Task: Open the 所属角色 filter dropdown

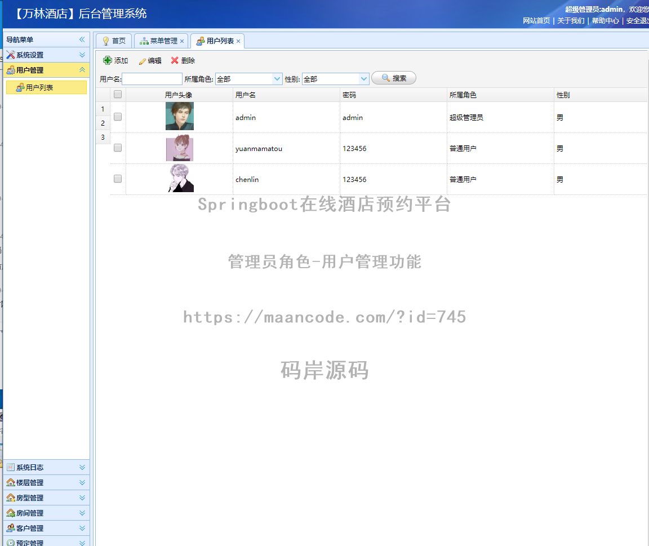Action: 277,79
